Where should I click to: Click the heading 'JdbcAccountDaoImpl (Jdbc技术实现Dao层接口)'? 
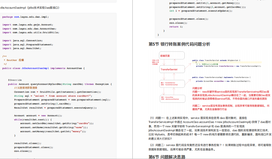(30, 8)
